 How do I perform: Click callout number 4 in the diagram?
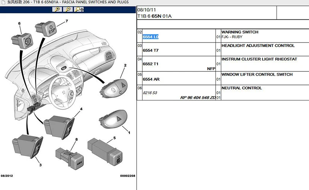point(81,109)
